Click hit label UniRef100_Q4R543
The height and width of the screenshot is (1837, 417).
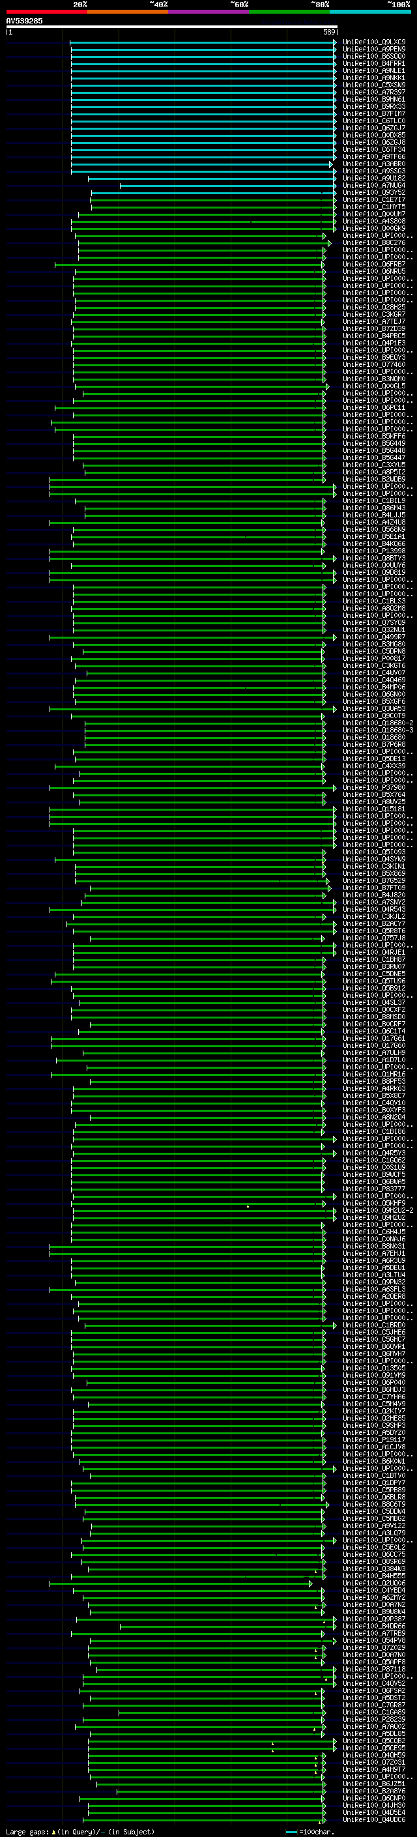[374, 910]
